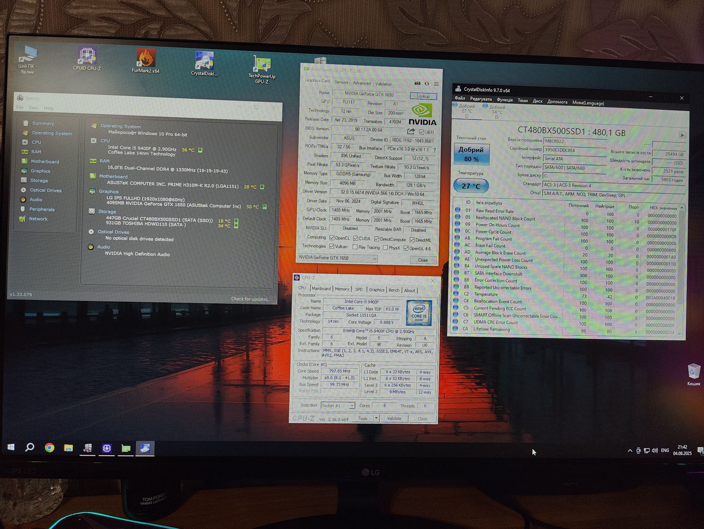Open CrystalDiskInfo desktop shortcut

(205, 64)
